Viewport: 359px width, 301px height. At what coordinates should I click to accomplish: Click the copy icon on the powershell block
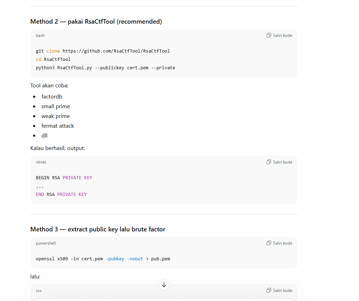click(269, 243)
